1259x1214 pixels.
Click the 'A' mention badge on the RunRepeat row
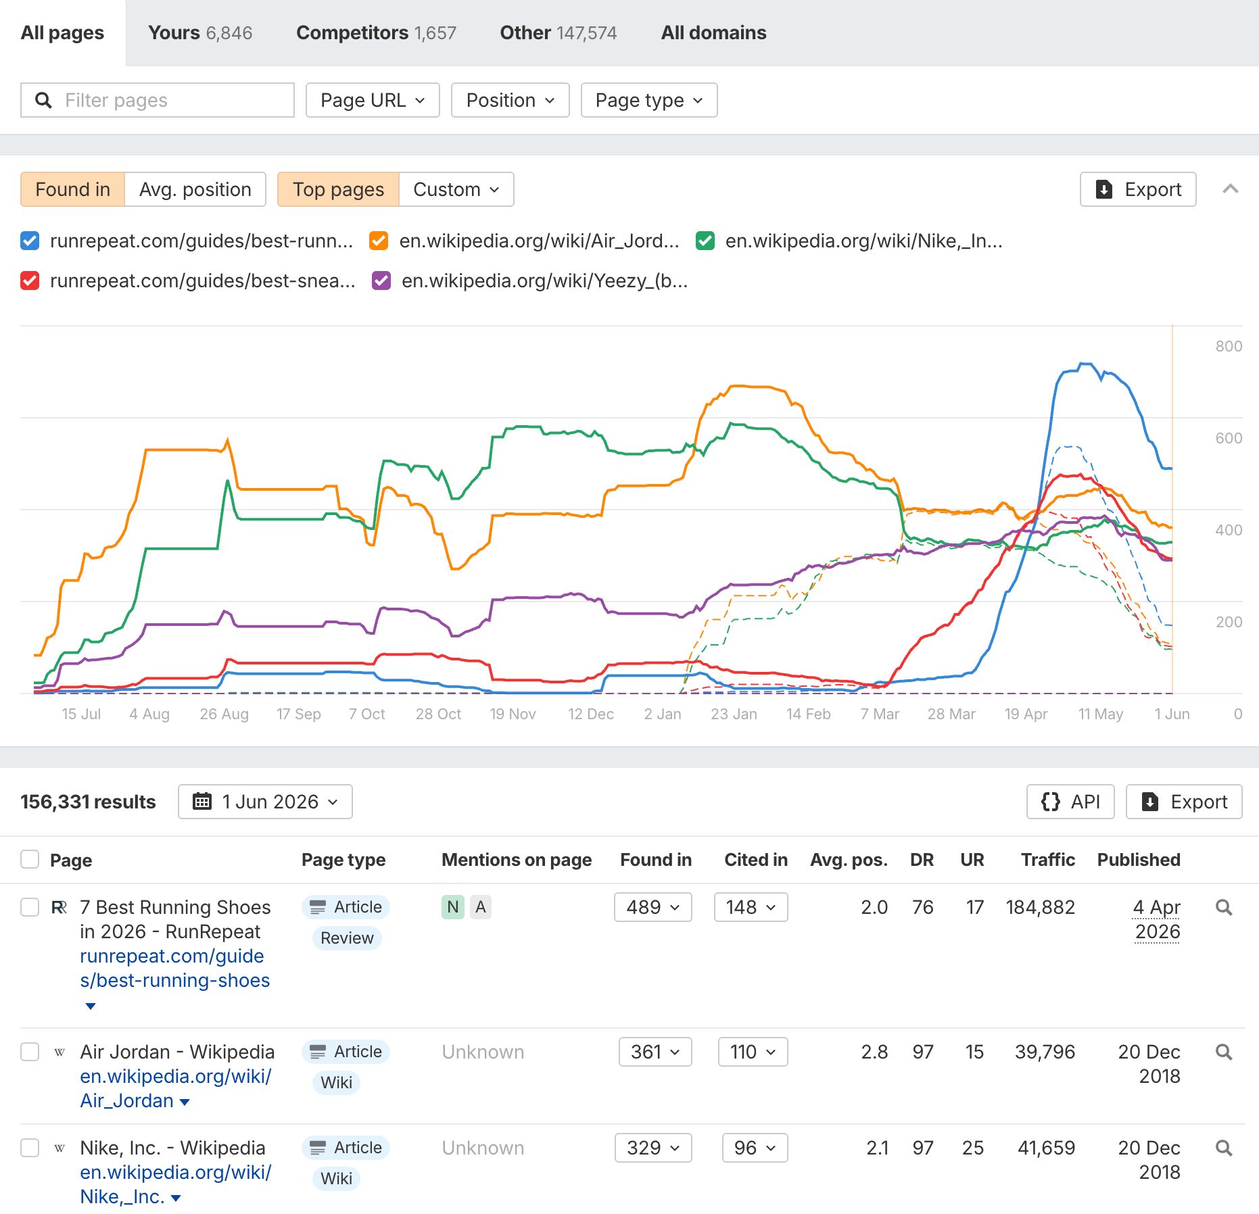[x=480, y=907]
